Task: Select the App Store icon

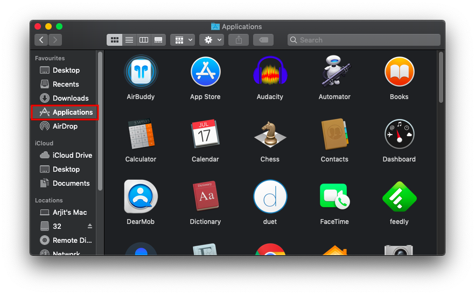Action: [x=205, y=72]
